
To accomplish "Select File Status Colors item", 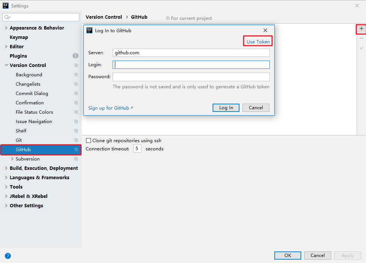I will pos(34,112).
